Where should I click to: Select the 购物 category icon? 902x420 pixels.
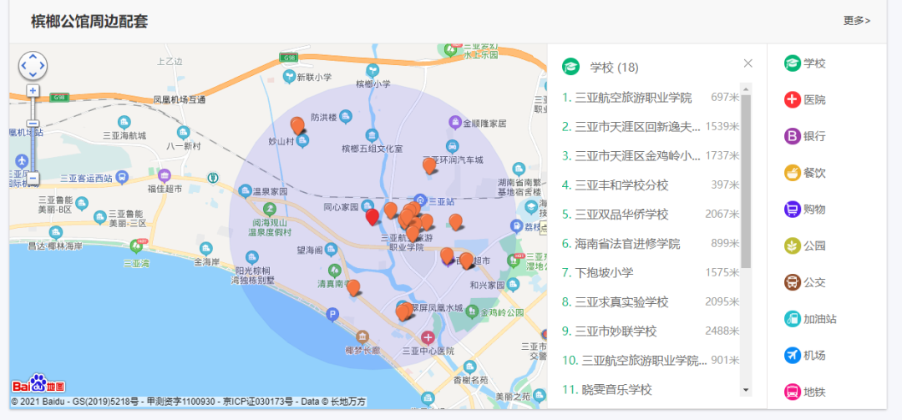[792, 209]
